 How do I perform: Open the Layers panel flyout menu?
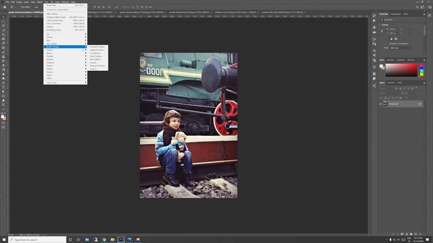tap(424, 82)
